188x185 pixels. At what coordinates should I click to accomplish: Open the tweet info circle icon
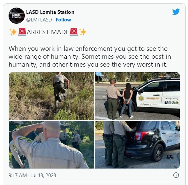tap(176, 175)
